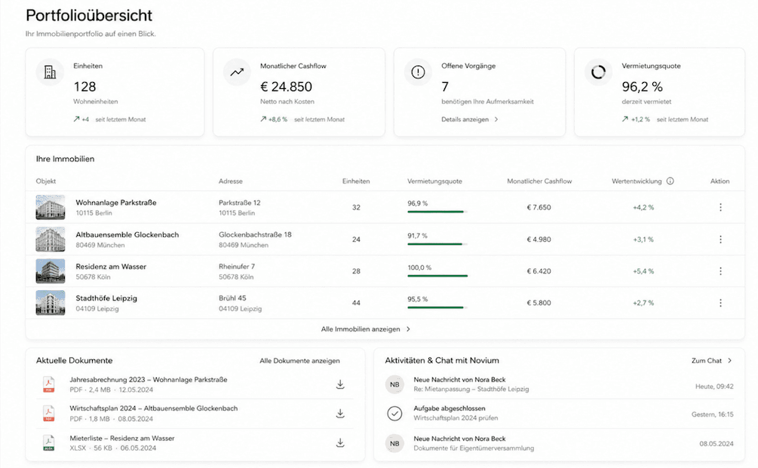Click the Residenz am Wasser building thumbnail
Screen dimensions: 758x468
[x=51, y=271]
